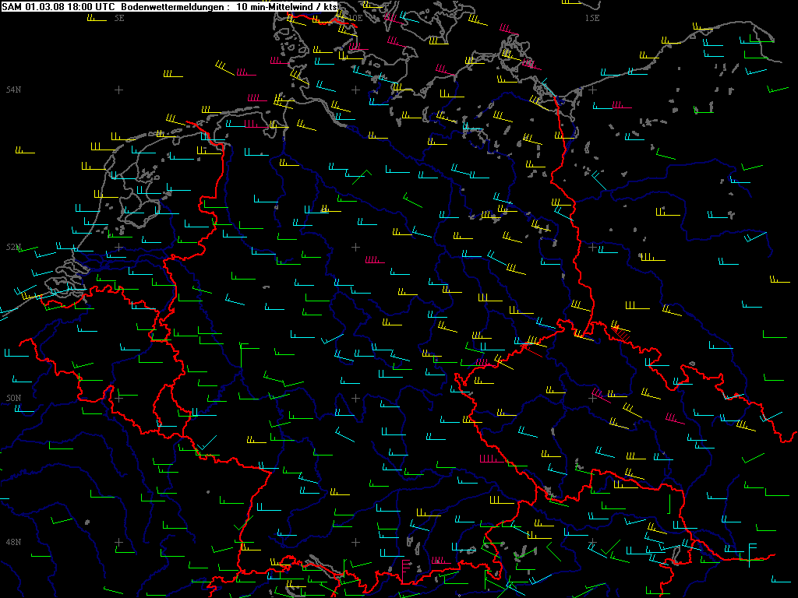
Task: Select the '48N' latitude label
Action: 13,542
